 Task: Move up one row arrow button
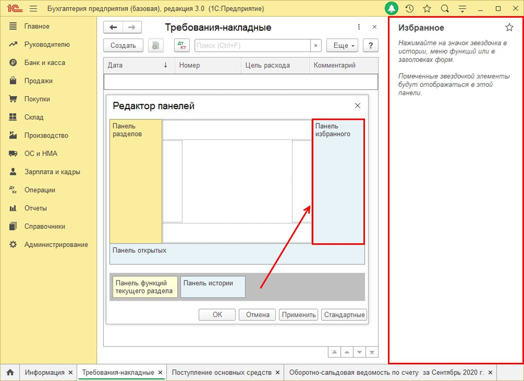(x=347, y=352)
